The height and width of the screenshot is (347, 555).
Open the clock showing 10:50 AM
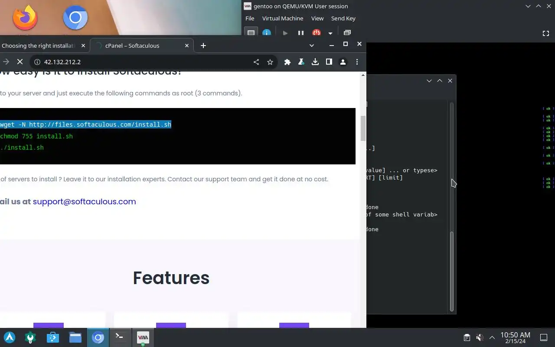(515, 337)
